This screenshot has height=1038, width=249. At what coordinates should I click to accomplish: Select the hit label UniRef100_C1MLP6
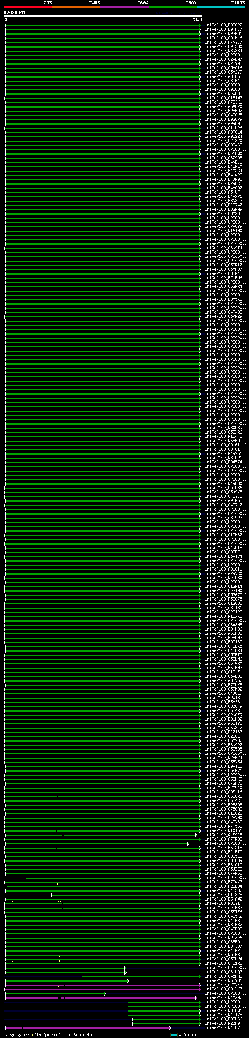(x=223, y=128)
